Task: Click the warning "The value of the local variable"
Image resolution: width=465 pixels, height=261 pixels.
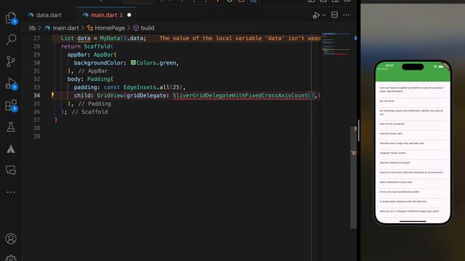Action: [x=240, y=38]
